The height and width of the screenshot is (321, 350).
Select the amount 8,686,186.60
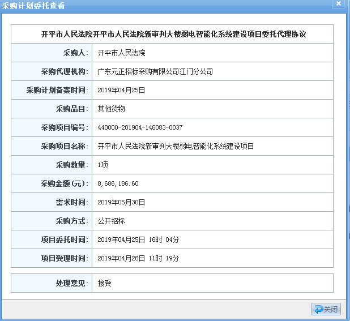pos(118,183)
